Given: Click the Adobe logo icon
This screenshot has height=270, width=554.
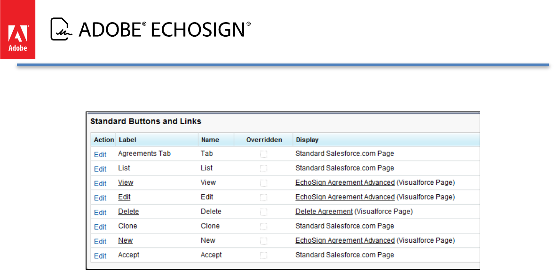Looking at the screenshot, I should (x=17, y=30).
